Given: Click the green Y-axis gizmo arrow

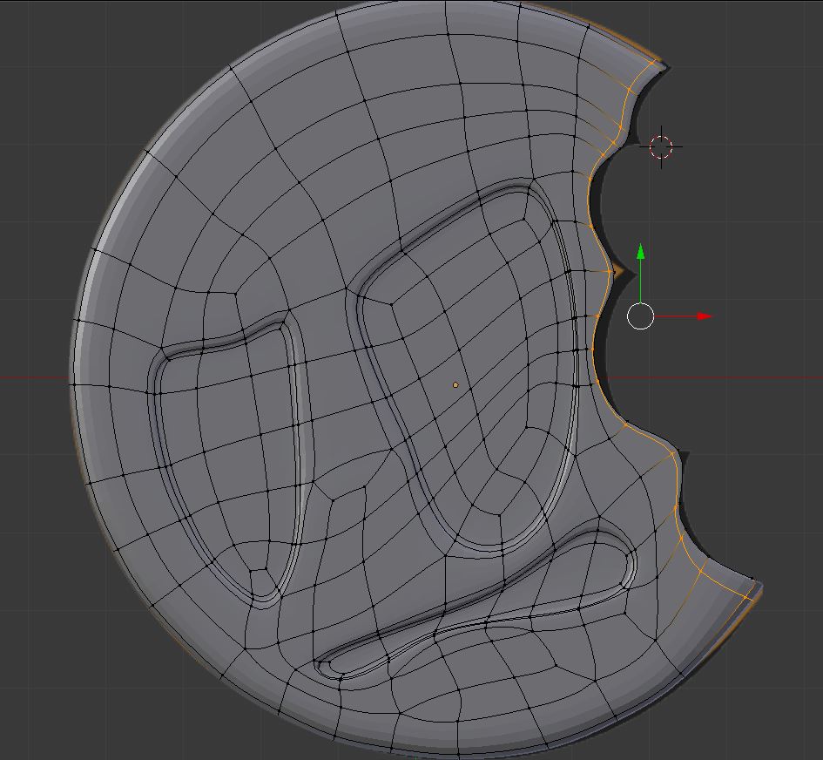Looking at the screenshot, I should (640, 252).
